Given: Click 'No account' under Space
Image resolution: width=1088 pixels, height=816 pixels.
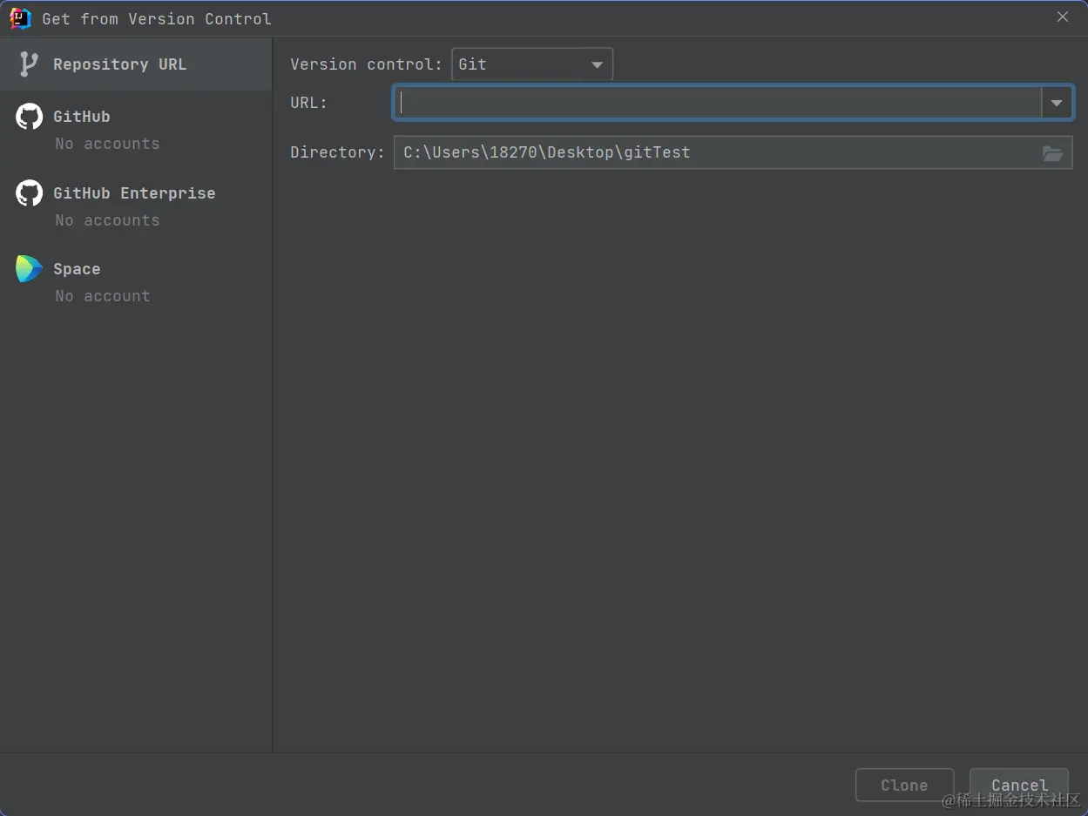Looking at the screenshot, I should (102, 296).
